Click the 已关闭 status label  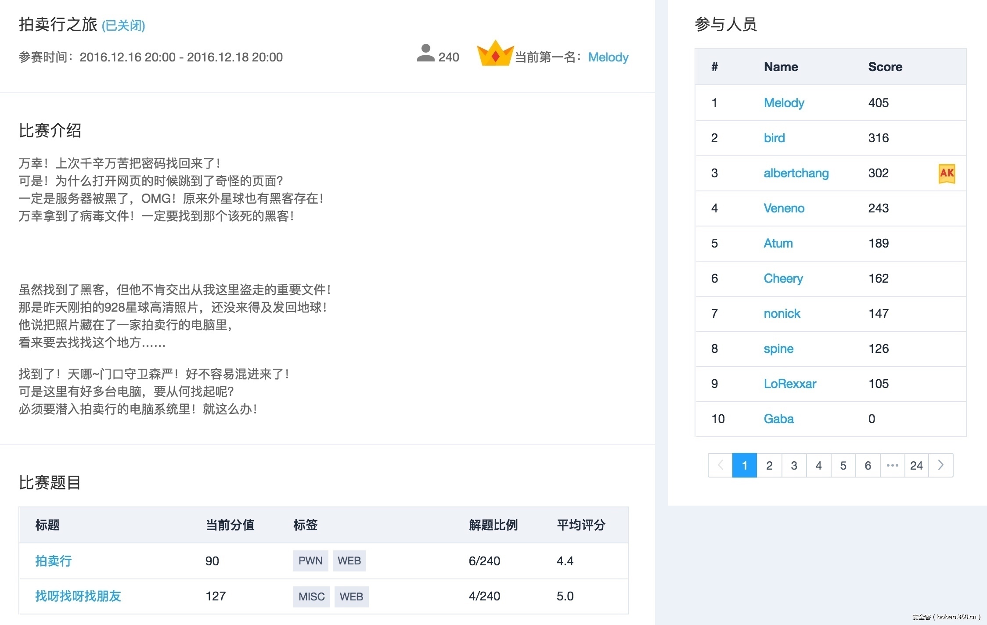coord(123,25)
